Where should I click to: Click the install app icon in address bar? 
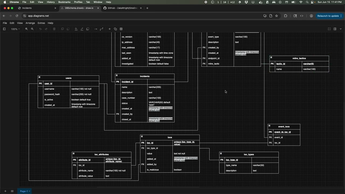pos(265,16)
